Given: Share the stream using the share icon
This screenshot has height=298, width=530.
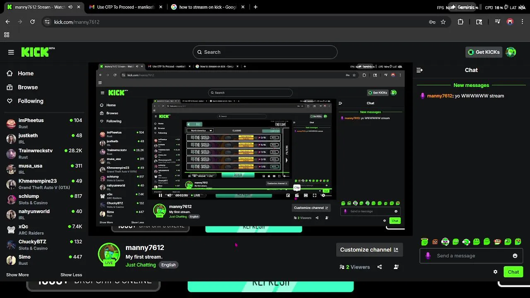Looking at the screenshot, I should click(x=380, y=267).
